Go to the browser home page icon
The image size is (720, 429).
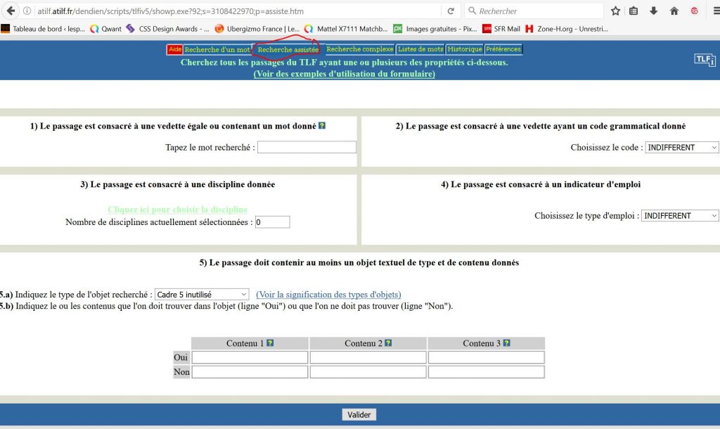pos(674,11)
